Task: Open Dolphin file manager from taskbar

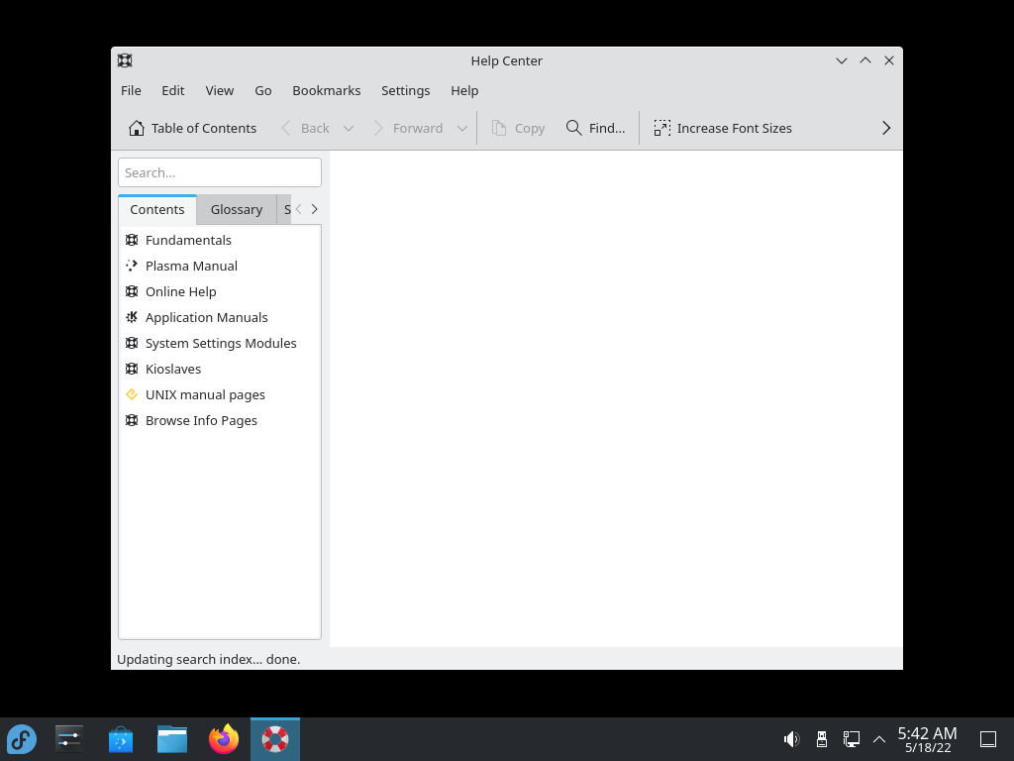Action: [x=172, y=739]
